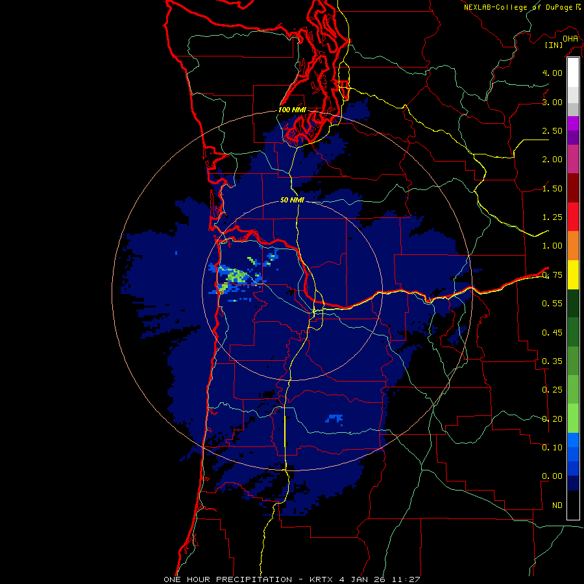Click the "0.35" legend value
The image size is (584, 584).
552,361
